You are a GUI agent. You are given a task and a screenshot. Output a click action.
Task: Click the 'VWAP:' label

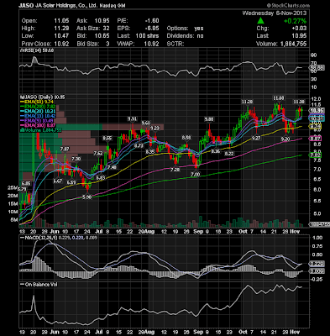(125, 44)
